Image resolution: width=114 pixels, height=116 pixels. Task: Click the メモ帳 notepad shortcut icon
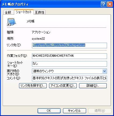(12, 22)
